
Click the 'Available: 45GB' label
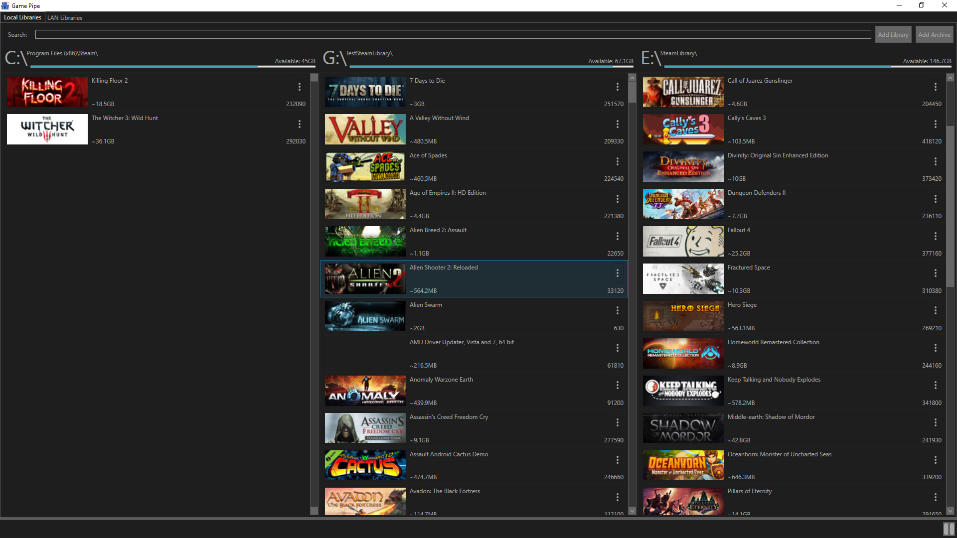[x=295, y=61]
